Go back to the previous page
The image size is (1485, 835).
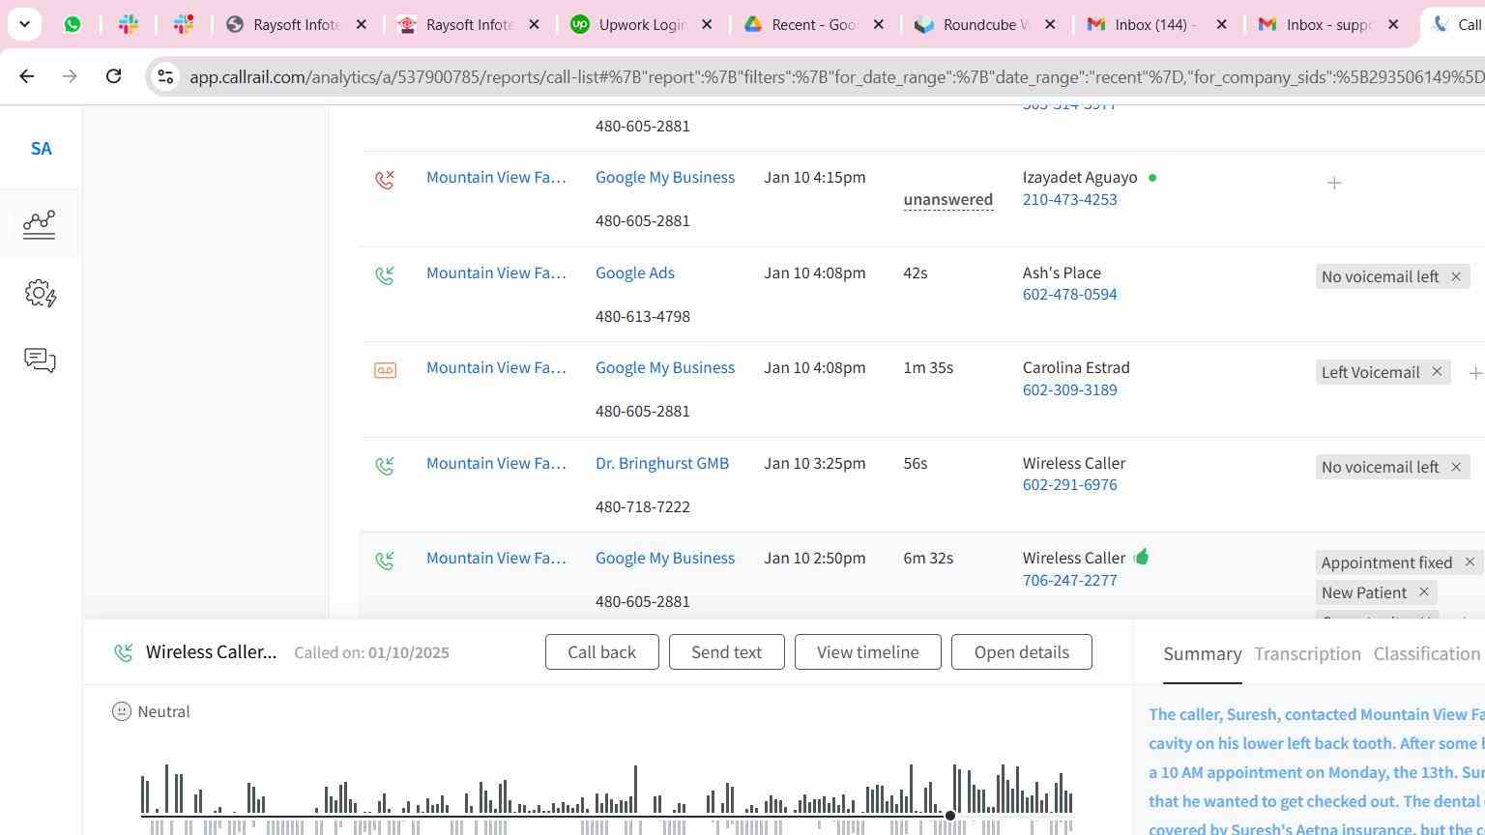27,75
